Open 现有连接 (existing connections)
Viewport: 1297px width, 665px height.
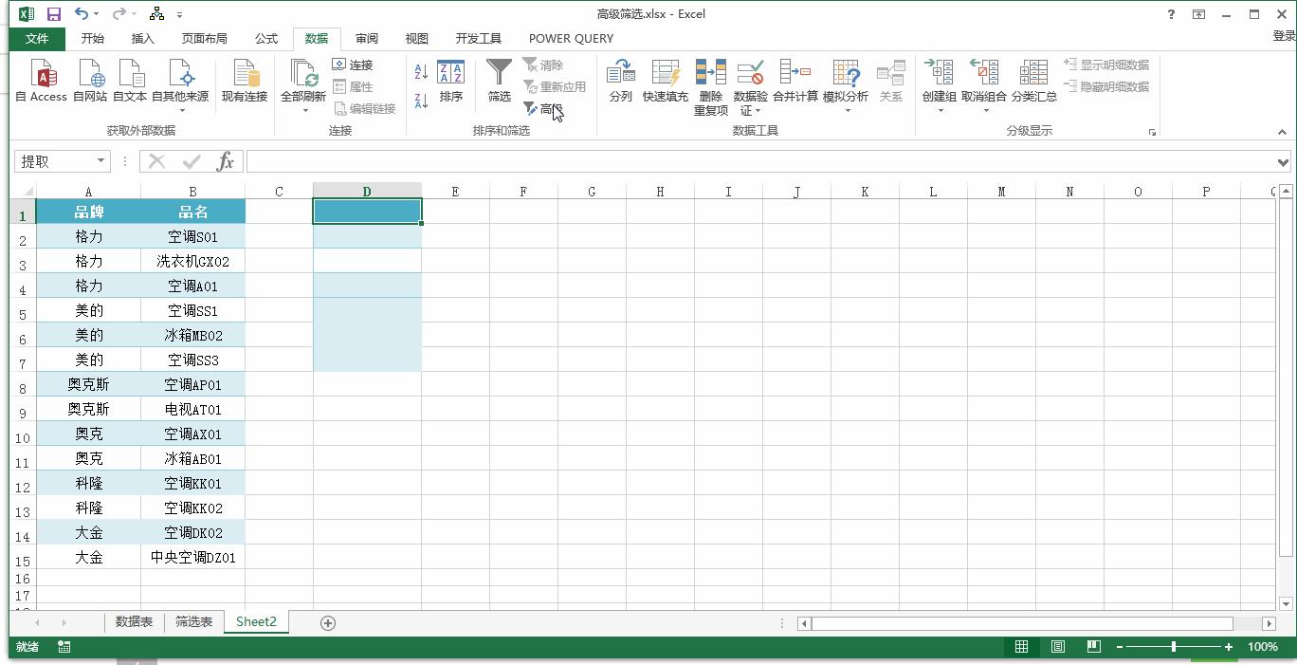click(245, 82)
